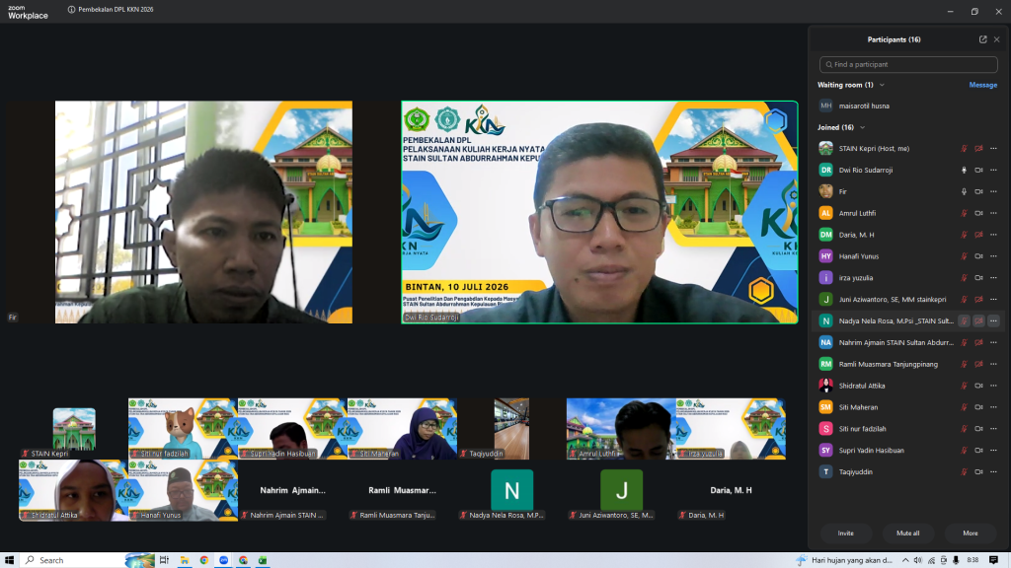Click the Zoom Workplace logo
Screen dimensions: 1011x568
[x=28, y=12]
